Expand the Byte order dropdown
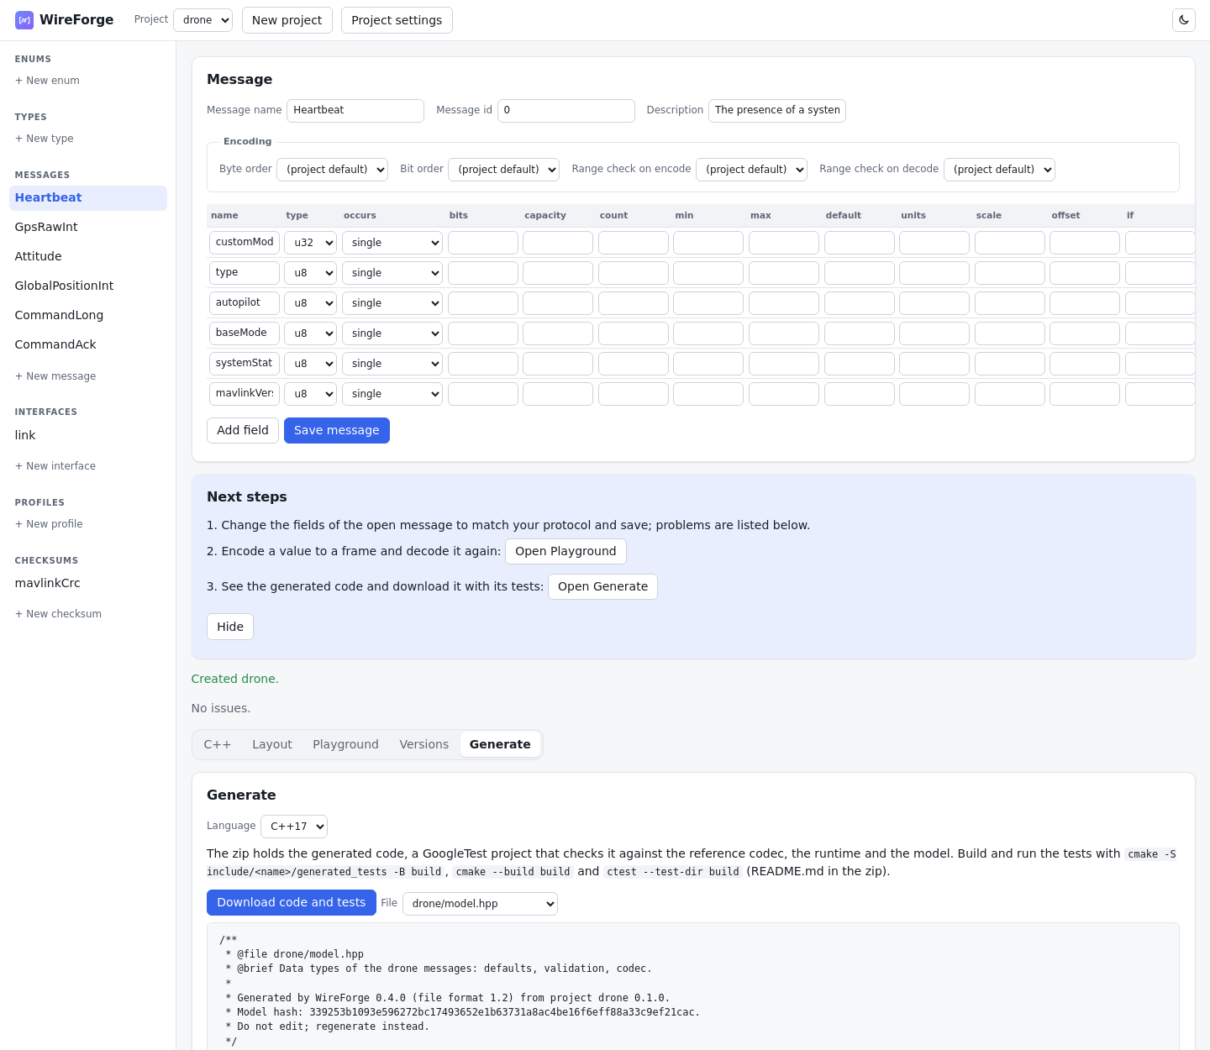The width and height of the screenshot is (1210, 1050). 332,170
